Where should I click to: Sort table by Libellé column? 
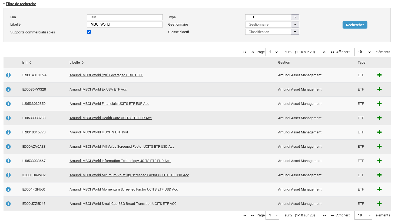77,63
